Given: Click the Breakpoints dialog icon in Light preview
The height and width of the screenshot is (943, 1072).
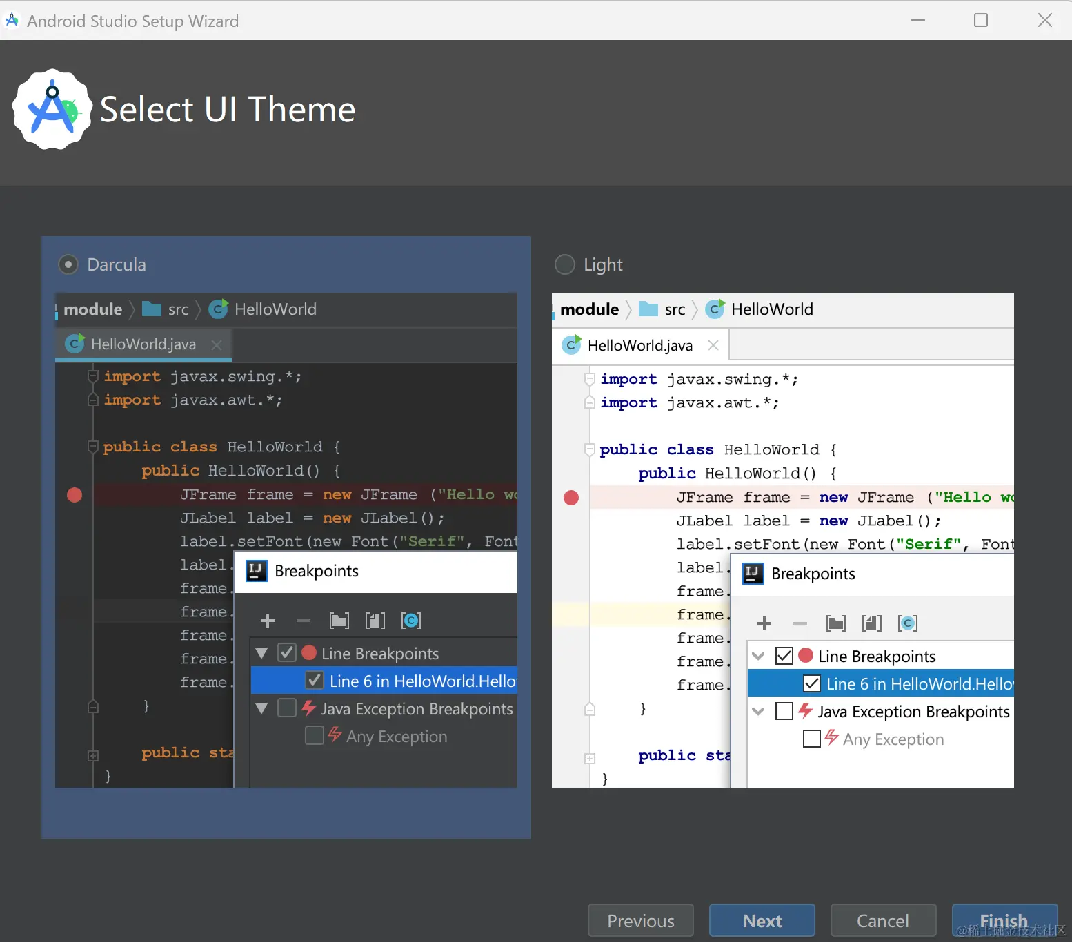Looking at the screenshot, I should 753,574.
